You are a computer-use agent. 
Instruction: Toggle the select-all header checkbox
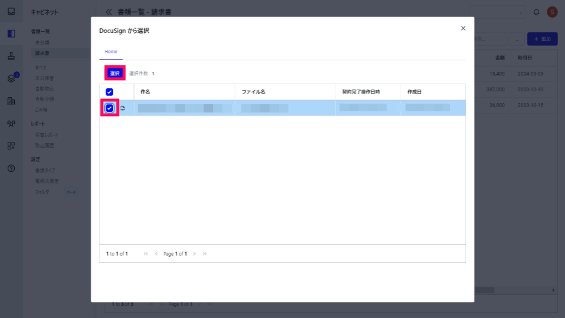(x=109, y=92)
